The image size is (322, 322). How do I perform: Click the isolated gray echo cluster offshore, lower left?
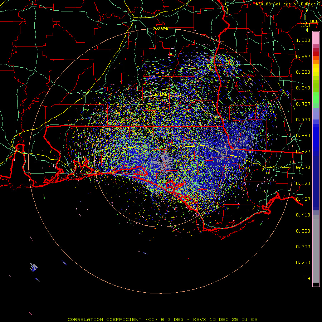point(34,267)
